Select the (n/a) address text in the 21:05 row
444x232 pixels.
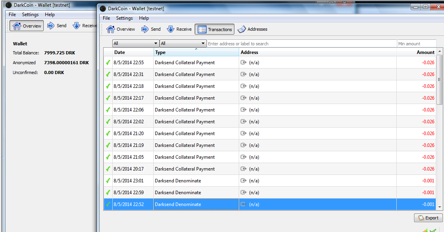coord(254,157)
